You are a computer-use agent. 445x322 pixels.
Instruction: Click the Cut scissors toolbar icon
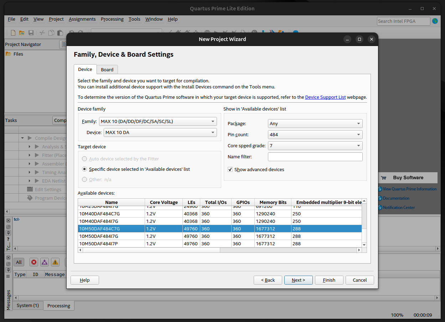(42, 33)
